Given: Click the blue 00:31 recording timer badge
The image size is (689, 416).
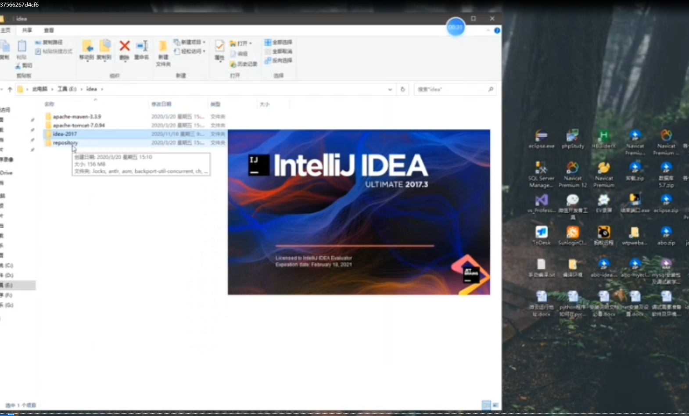Looking at the screenshot, I should tap(456, 27).
